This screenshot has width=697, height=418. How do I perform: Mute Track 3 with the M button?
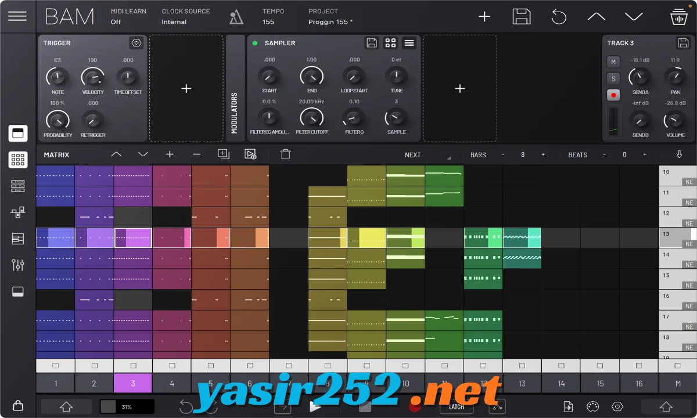click(x=613, y=62)
